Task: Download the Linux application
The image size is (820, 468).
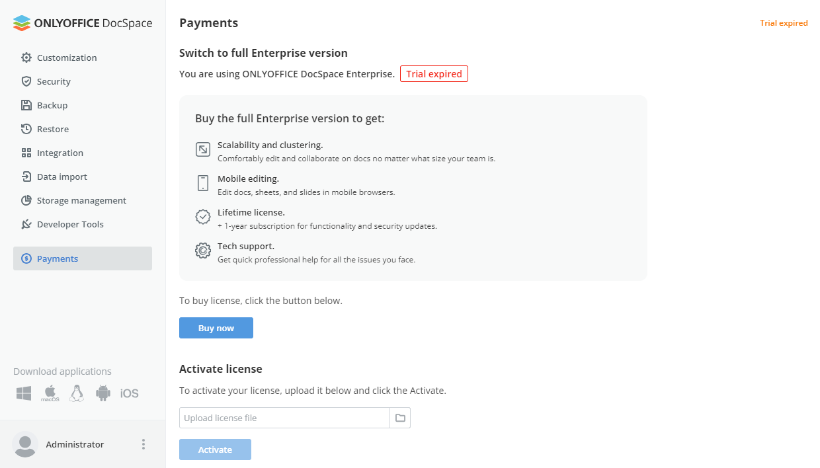Action: (76, 393)
